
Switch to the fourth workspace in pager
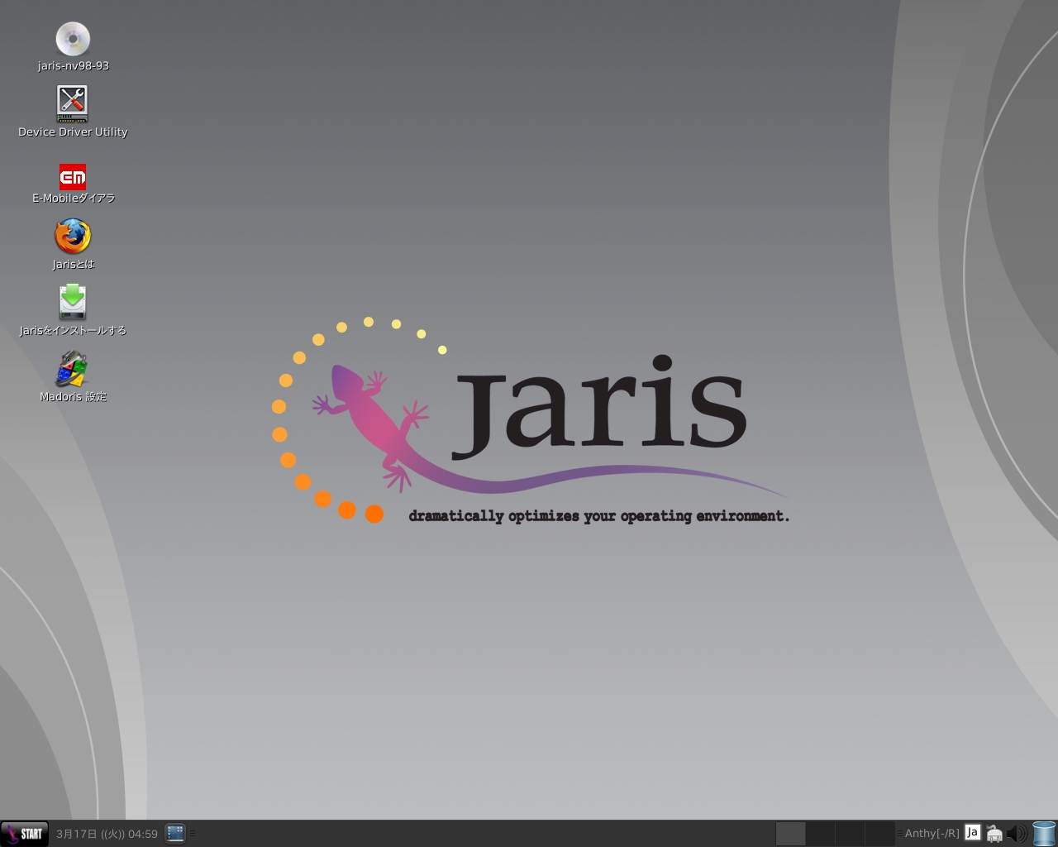pyautogui.click(x=879, y=833)
